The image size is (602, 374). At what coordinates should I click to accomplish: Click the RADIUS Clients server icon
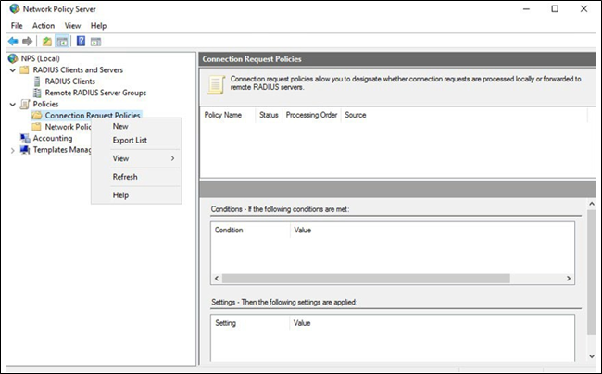pyautogui.click(x=37, y=81)
